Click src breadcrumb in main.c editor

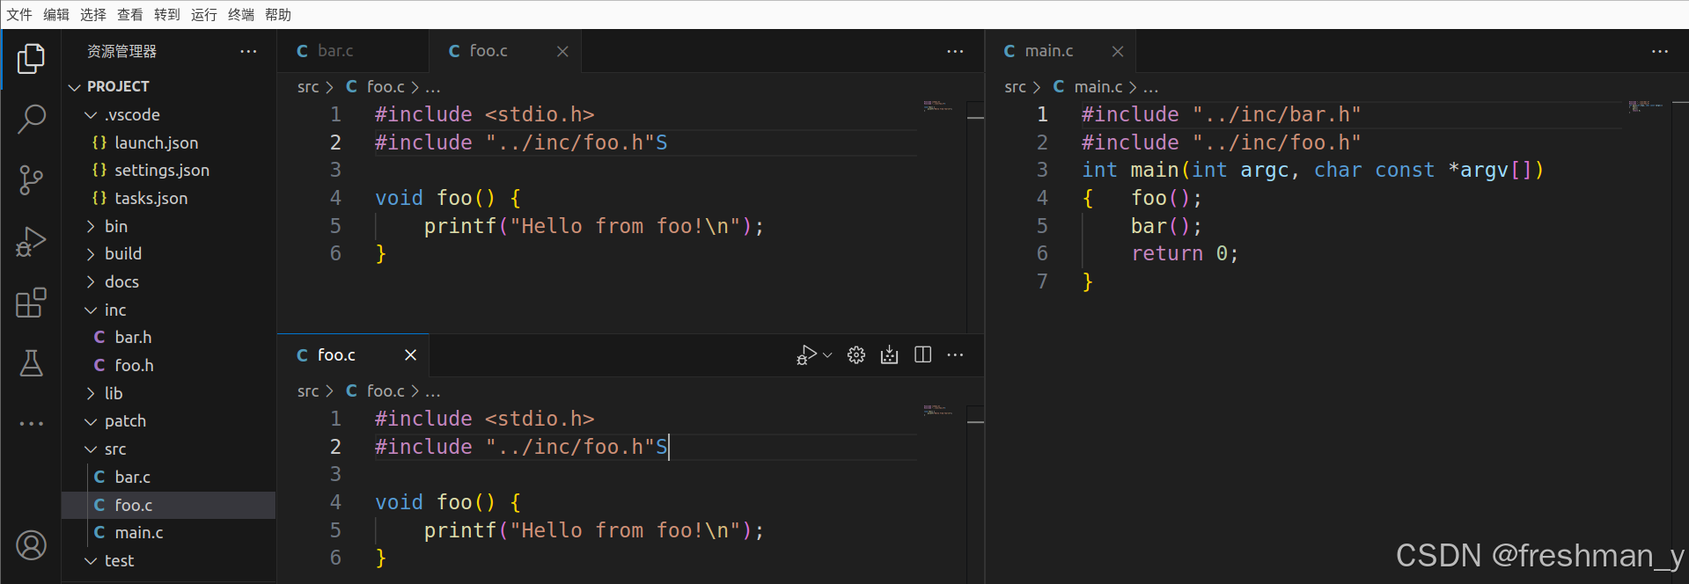point(1016,87)
